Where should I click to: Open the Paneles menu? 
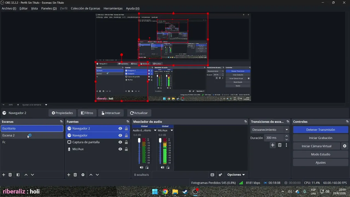(49, 8)
